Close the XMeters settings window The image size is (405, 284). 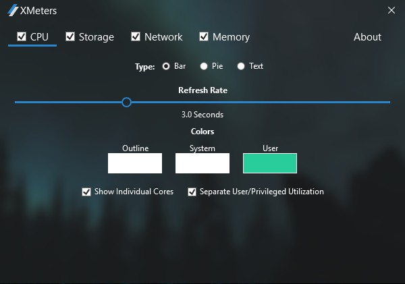click(391, 10)
